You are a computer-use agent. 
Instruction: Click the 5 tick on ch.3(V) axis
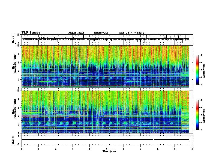(x=19, y=136)
